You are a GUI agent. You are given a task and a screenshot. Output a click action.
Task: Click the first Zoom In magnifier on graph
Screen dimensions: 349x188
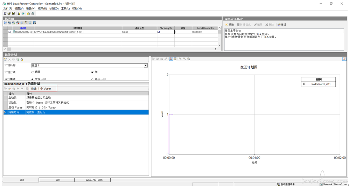point(180,59)
